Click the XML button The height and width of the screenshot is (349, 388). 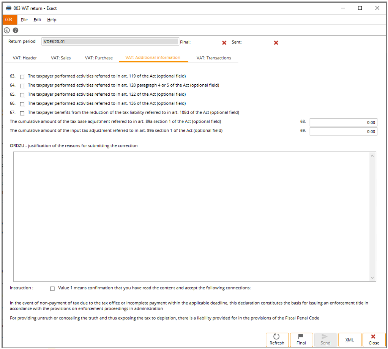(x=350, y=340)
